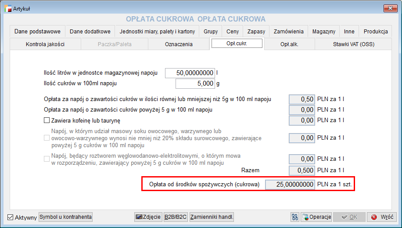Open the Operacje menu button
This screenshot has height=228, width=402.
[316, 217]
